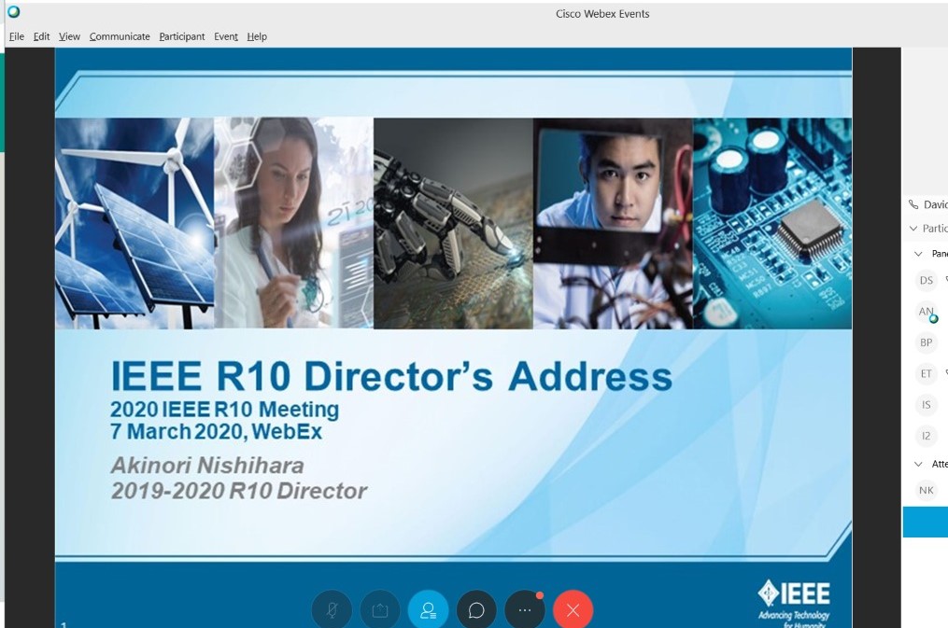Open the Help menu
Viewport: 948px width, 628px height.
click(x=256, y=36)
